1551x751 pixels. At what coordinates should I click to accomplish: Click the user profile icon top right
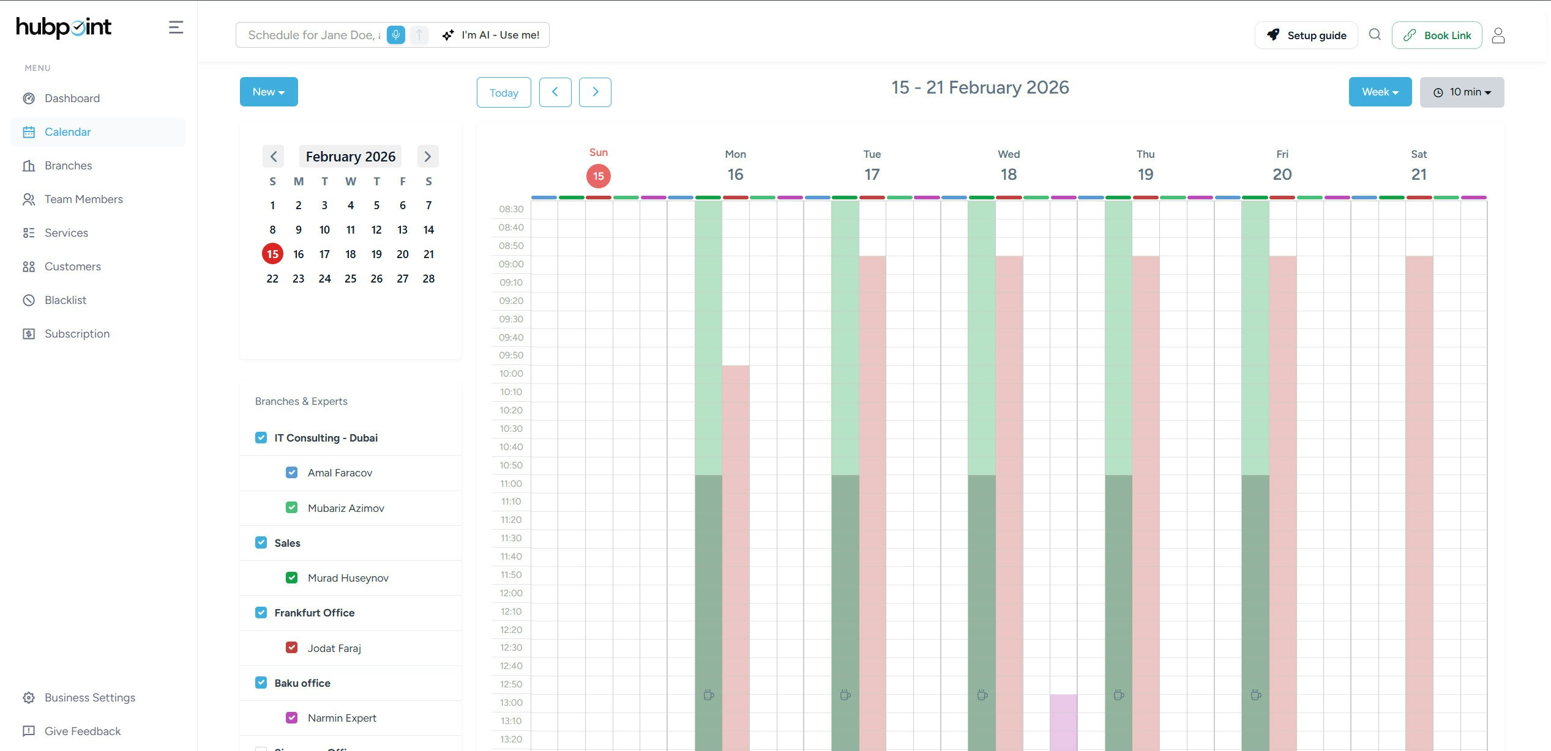1498,35
